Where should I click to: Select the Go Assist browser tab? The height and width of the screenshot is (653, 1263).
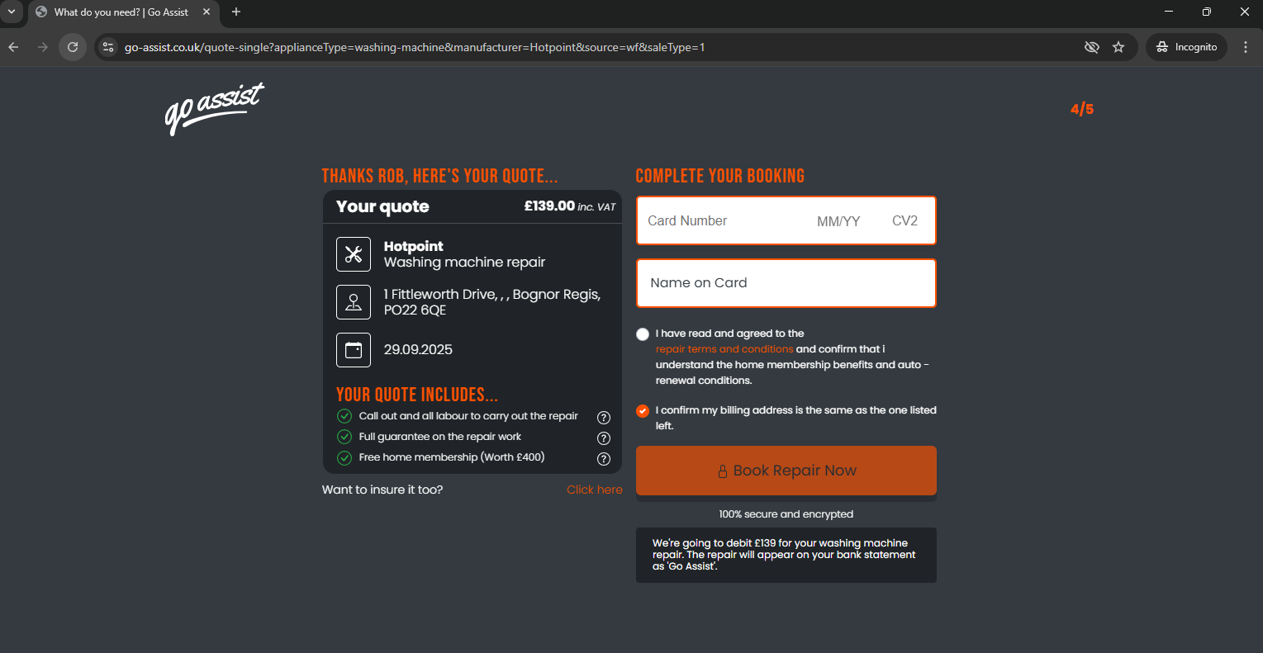click(x=121, y=12)
